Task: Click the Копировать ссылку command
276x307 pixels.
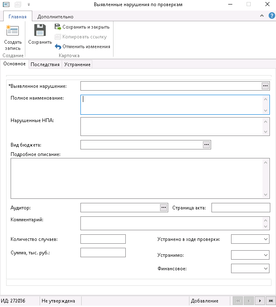Action: [81, 37]
